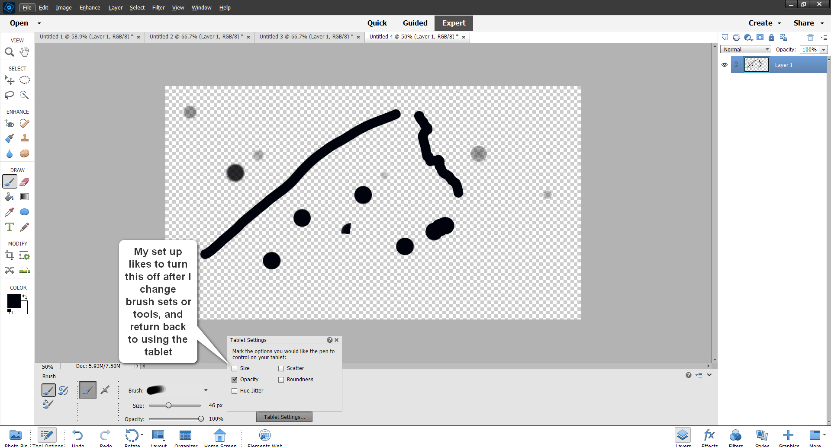Open the brush preset picker dropdown

[x=206, y=390]
